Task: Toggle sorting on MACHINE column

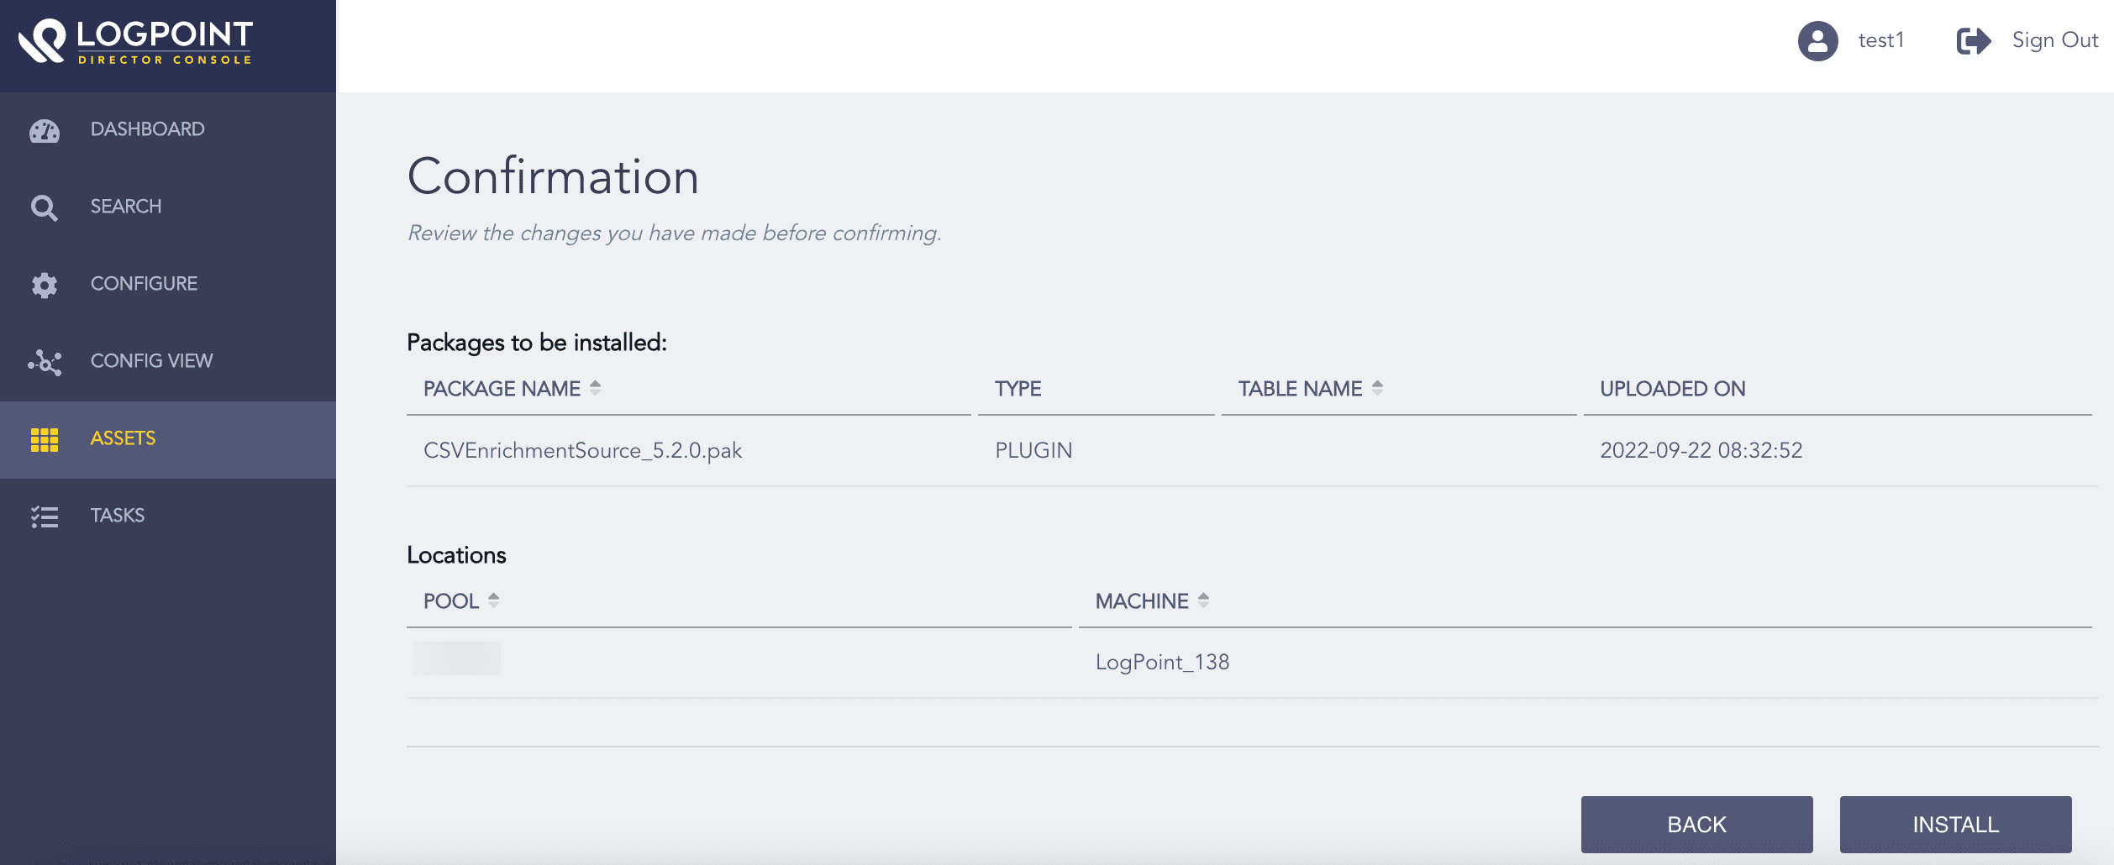Action: (1202, 600)
